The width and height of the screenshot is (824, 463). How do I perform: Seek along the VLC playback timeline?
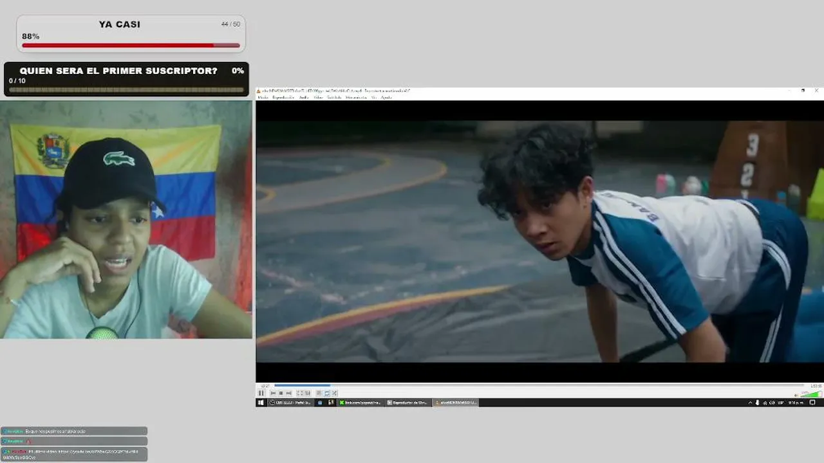539,386
